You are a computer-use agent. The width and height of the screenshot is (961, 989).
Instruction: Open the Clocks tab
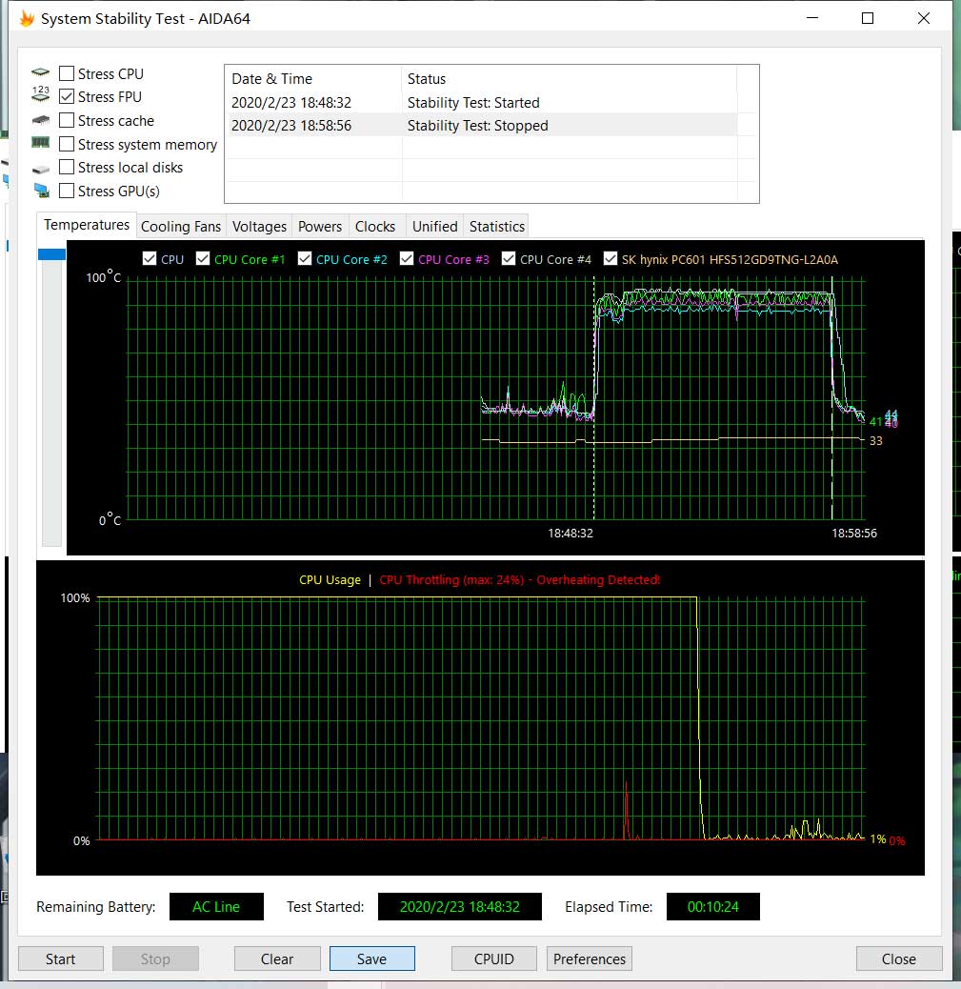pos(375,227)
